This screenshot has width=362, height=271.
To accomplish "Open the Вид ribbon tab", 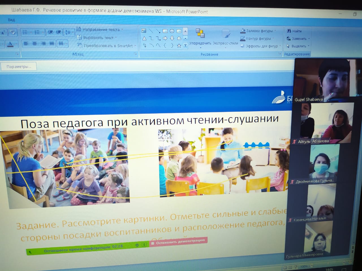I will coord(11,20).
